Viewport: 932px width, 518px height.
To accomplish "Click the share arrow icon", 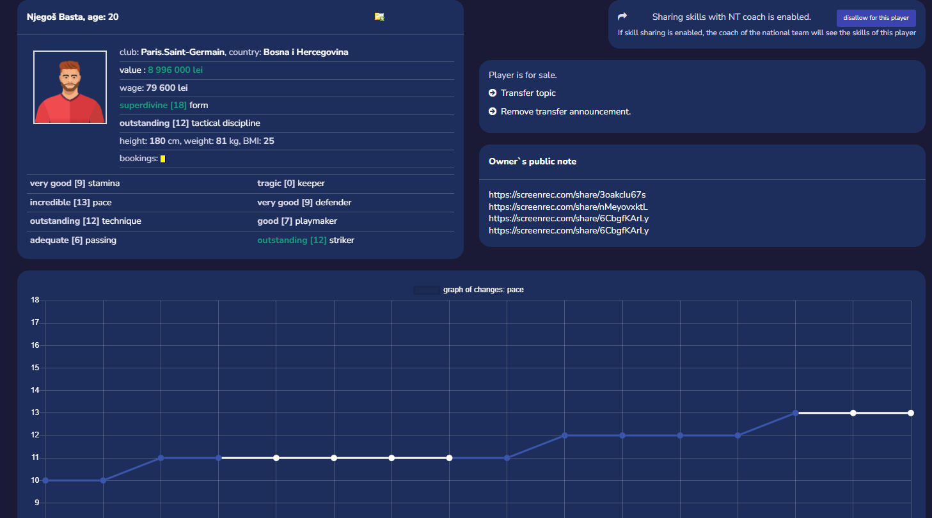I will coord(622,17).
